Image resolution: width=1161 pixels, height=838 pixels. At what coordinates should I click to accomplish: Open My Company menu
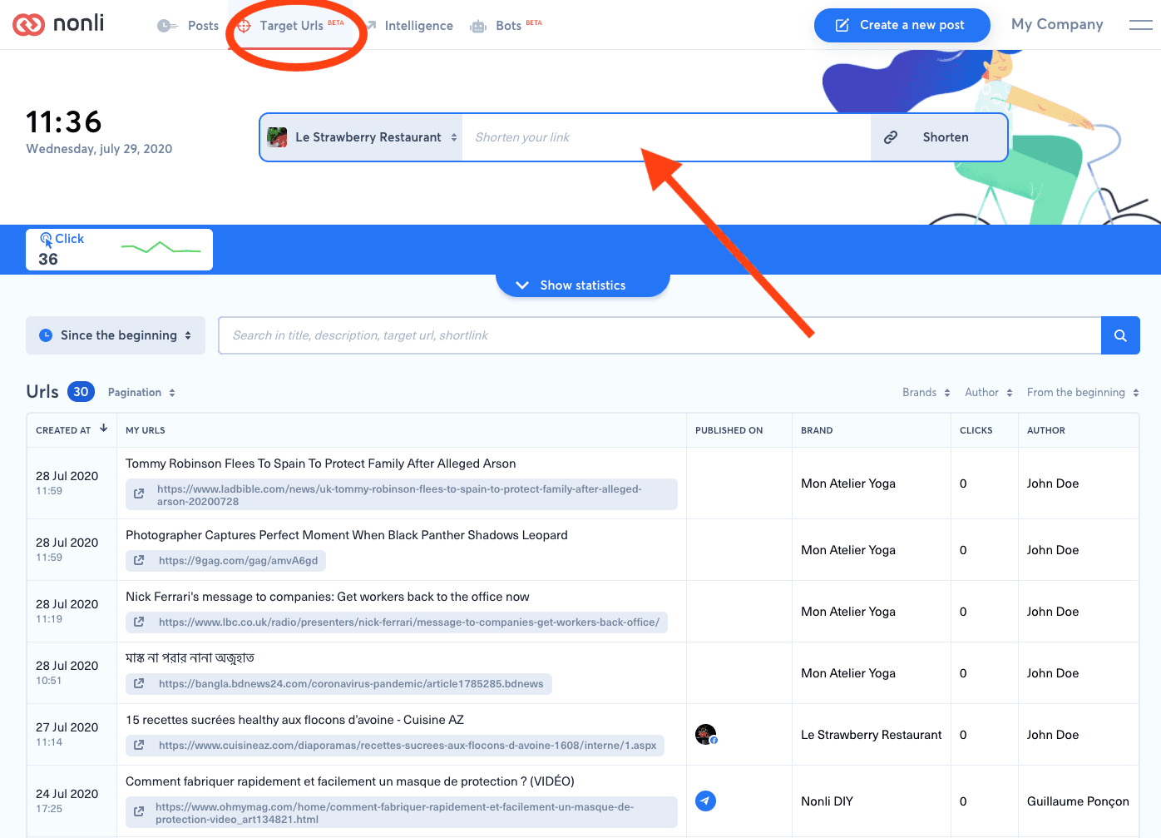point(1057,25)
